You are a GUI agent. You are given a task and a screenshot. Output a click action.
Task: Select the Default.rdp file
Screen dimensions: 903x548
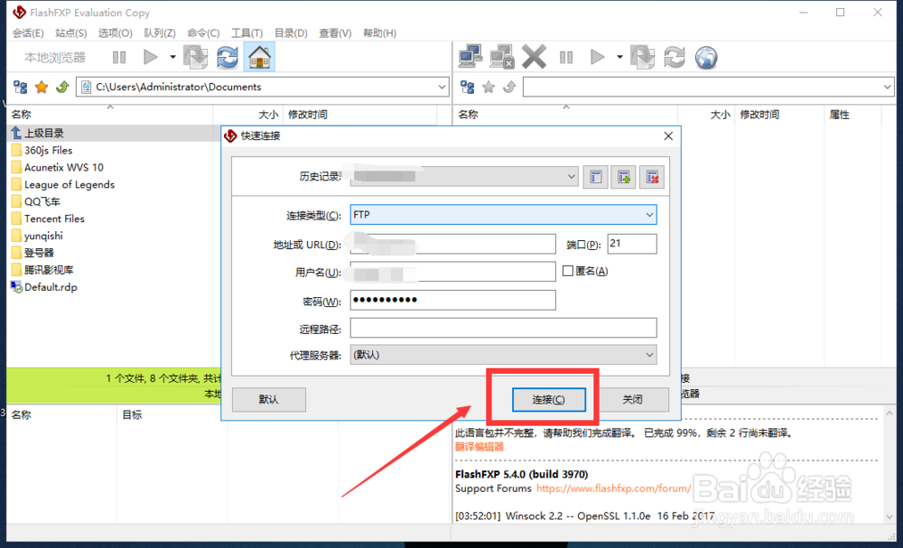click(x=50, y=287)
